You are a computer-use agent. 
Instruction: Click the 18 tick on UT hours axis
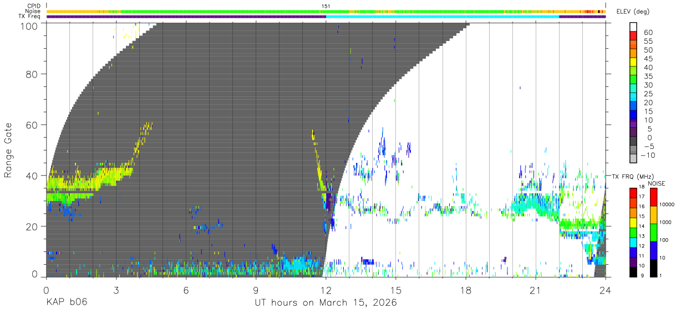[x=466, y=290]
